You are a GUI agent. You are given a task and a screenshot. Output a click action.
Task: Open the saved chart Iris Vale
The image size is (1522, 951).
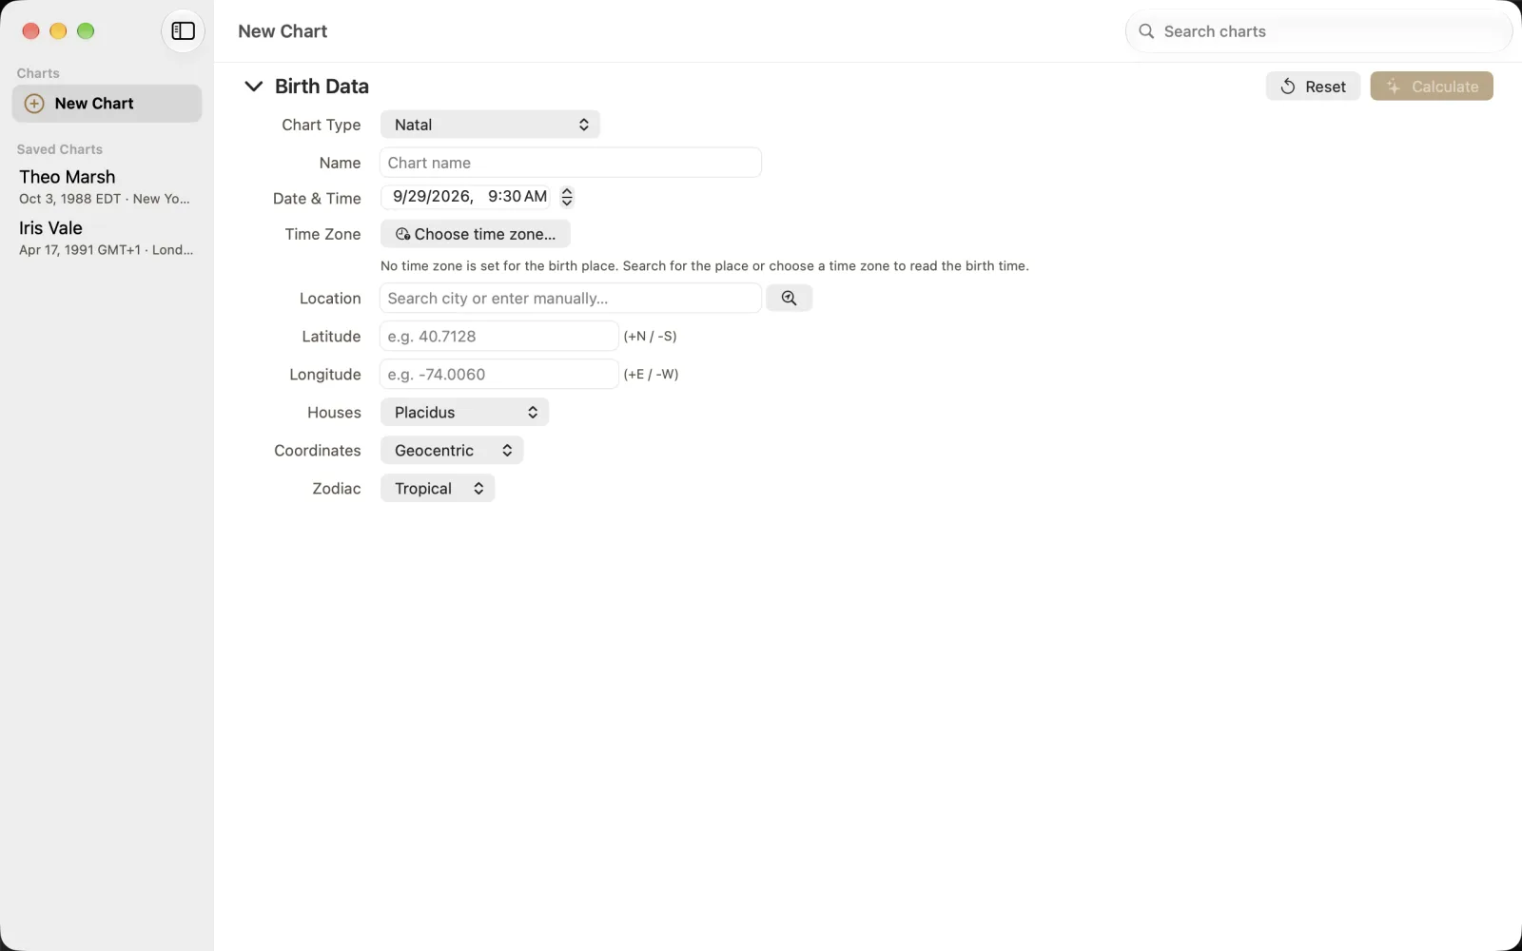point(107,238)
